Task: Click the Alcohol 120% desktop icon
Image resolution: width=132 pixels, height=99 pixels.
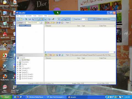Action: point(5,35)
